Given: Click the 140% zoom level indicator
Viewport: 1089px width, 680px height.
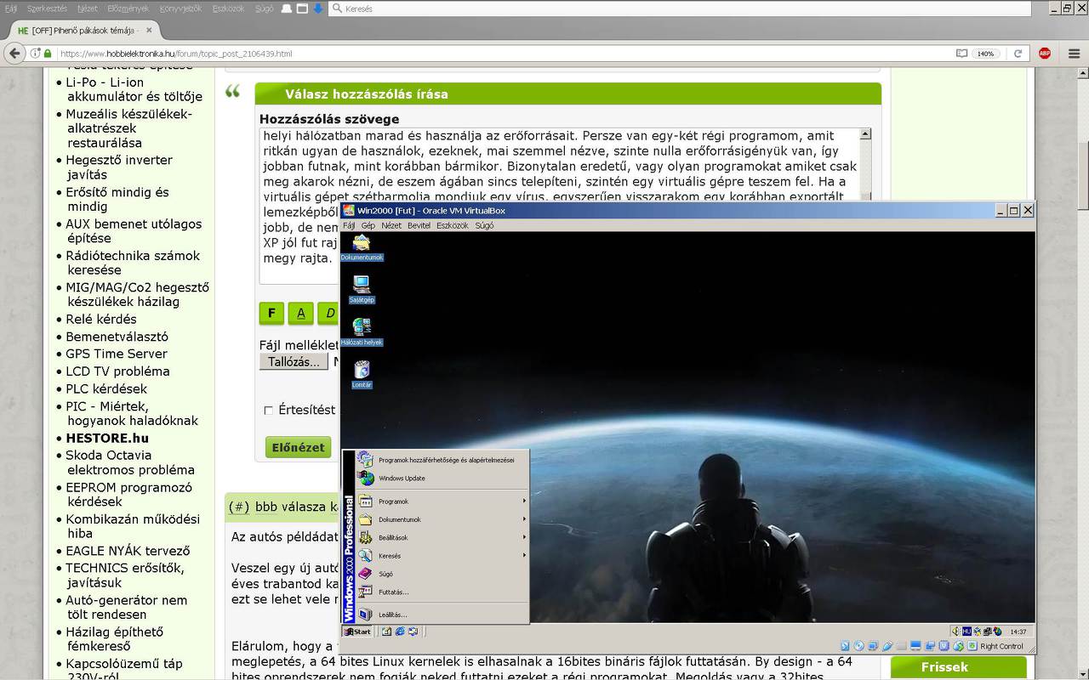Looking at the screenshot, I should point(985,54).
